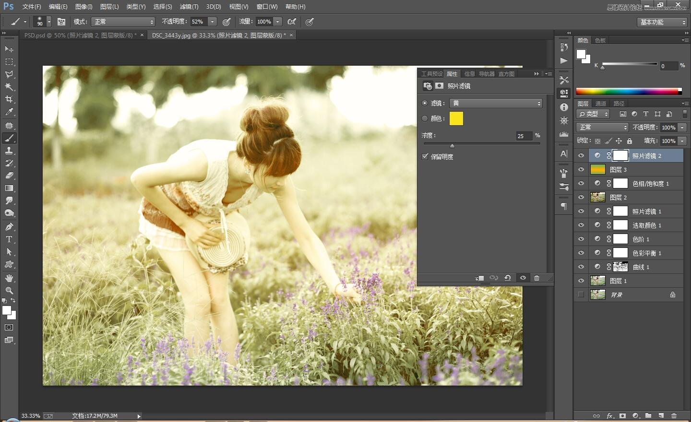Open the Actions panel play icon in the dock
The width and height of the screenshot is (691, 422).
click(x=563, y=60)
